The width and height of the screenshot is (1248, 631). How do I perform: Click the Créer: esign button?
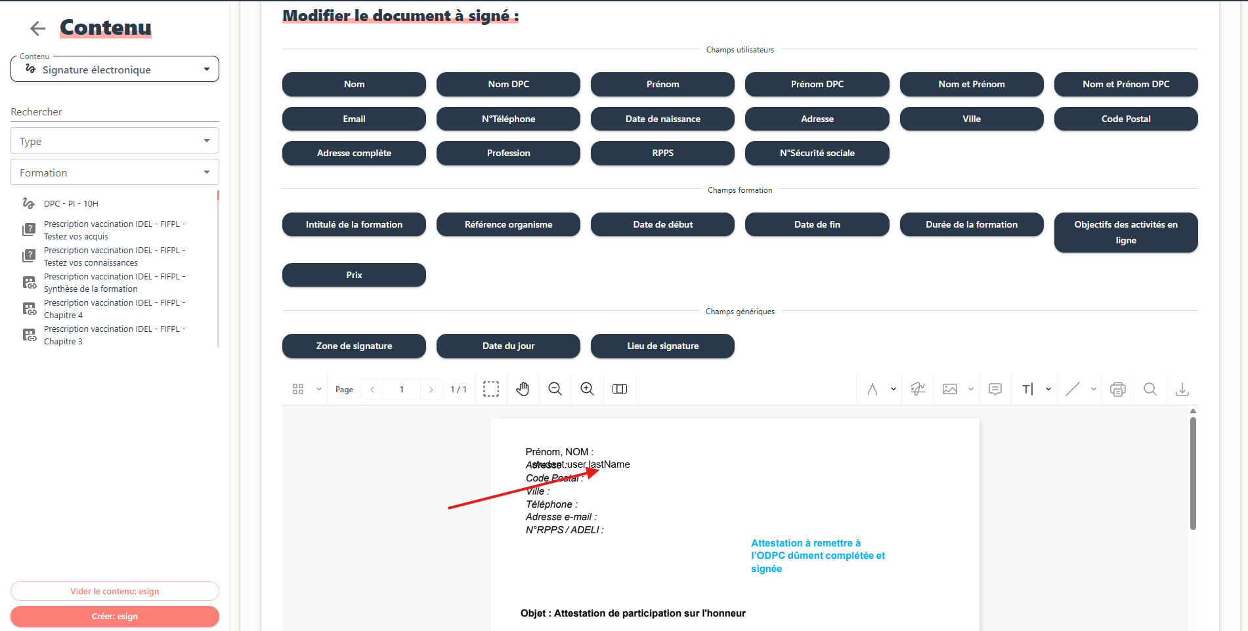click(115, 616)
